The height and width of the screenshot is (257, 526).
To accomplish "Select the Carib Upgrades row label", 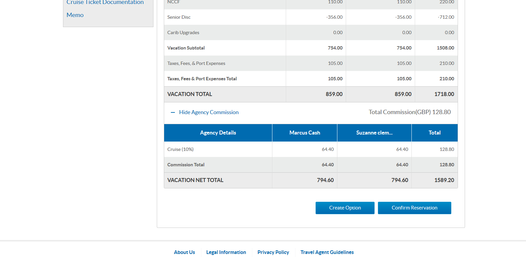I will 183,32.
